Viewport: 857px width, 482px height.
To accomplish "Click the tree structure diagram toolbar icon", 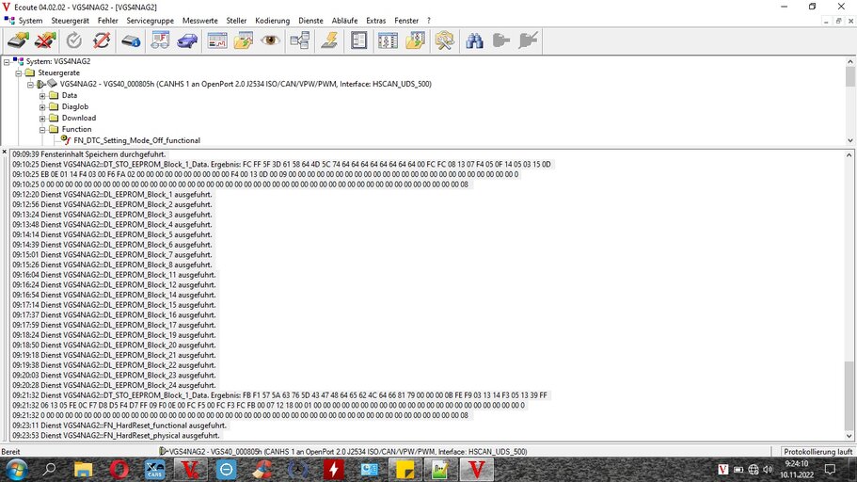I will pyautogui.click(x=299, y=40).
